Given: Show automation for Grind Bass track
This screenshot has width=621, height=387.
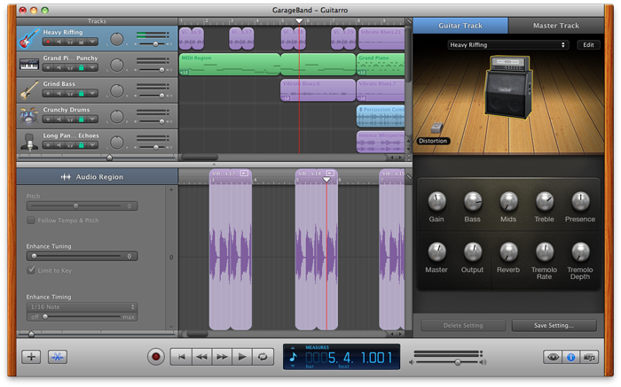Looking at the screenshot, I should pyautogui.click(x=92, y=94).
